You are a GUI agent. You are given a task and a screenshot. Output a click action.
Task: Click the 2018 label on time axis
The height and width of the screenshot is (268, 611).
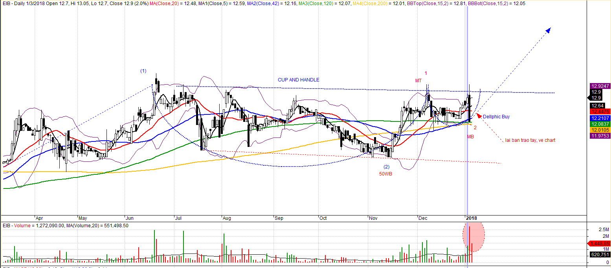tap(471, 217)
